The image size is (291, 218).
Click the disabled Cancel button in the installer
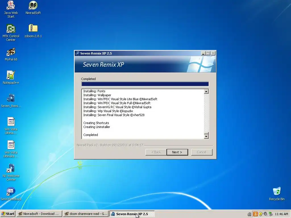[x=202, y=152]
